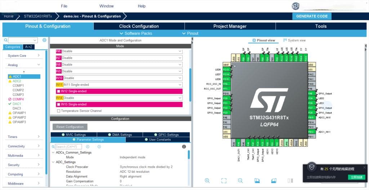The image size is (369, 190).
Task: Go to the previous parameter search result
Action: [x=88, y=147]
